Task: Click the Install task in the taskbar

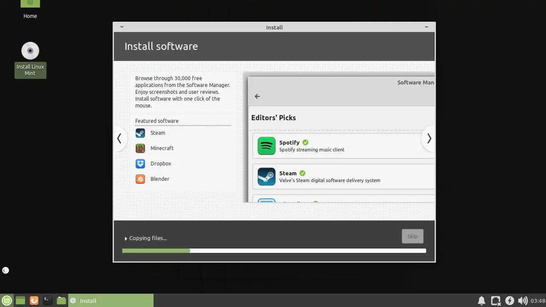Action: tap(111, 301)
